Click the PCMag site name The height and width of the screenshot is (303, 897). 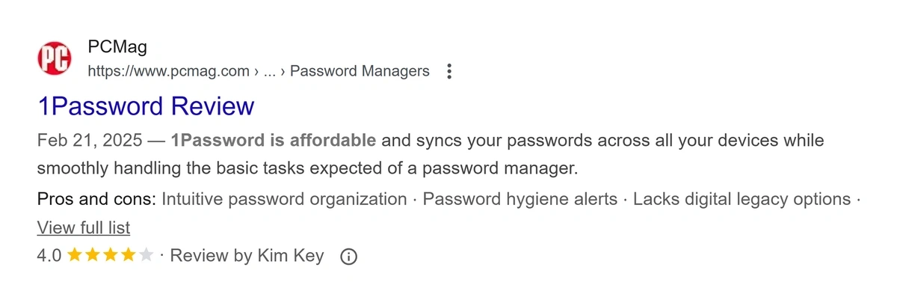pyautogui.click(x=117, y=48)
